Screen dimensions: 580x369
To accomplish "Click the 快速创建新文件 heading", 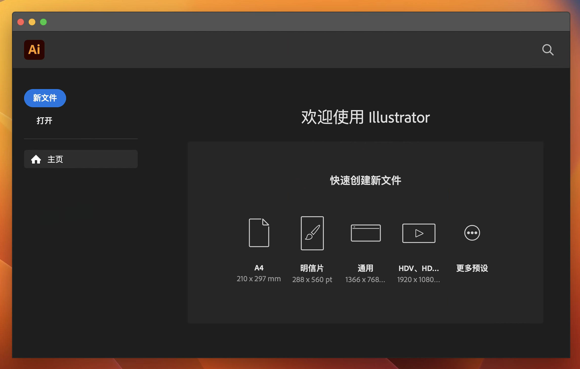I will point(365,180).
